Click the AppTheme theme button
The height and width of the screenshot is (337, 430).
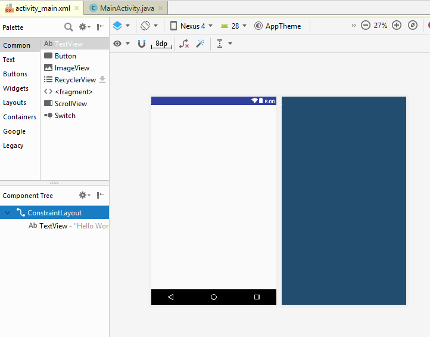coord(278,26)
